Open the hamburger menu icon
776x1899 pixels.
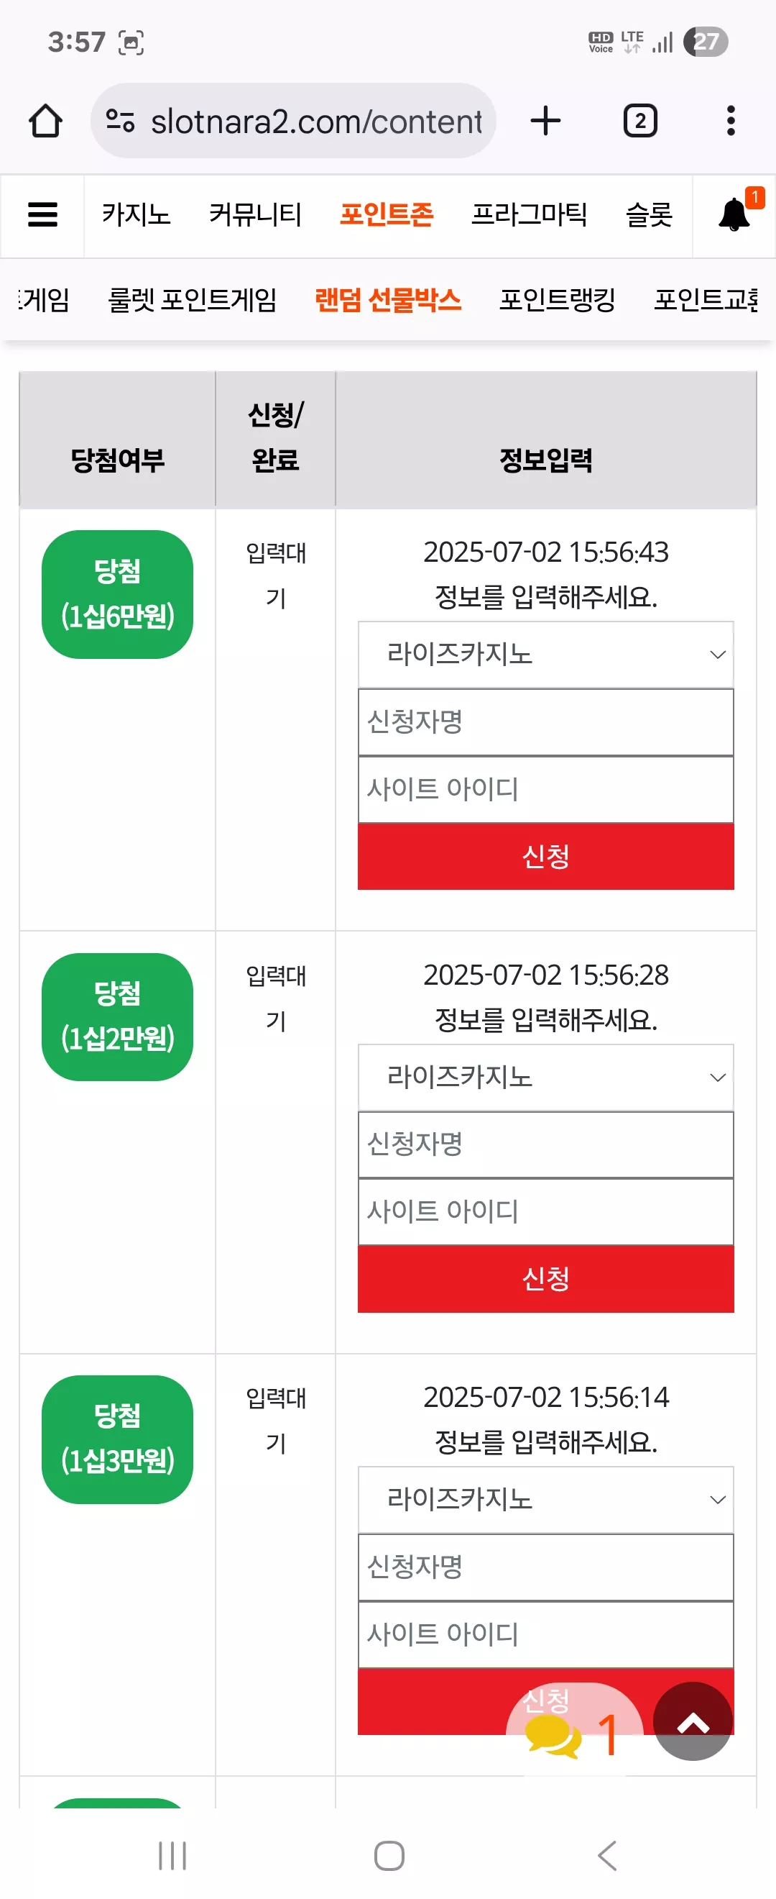point(42,215)
